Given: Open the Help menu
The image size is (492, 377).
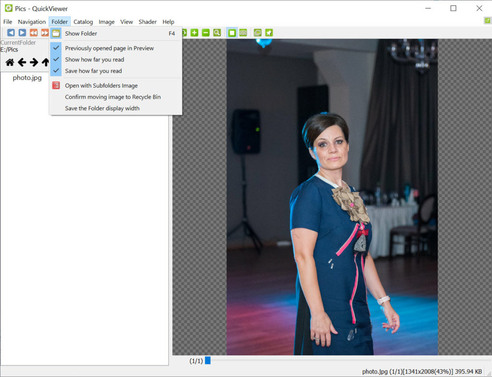Looking at the screenshot, I should pyautogui.click(x=168, y=22).
